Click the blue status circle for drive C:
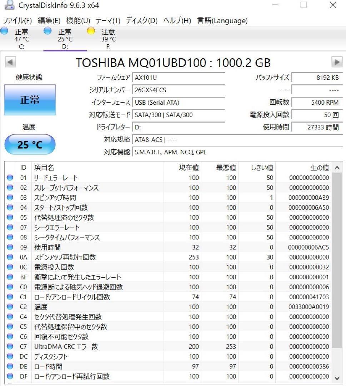This screenshot has width=346, height=386. pyautogui.click(x=4, y=31)
